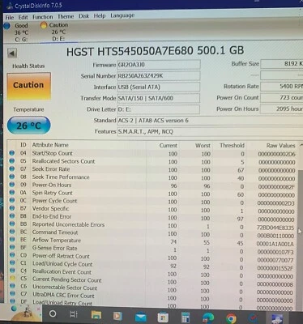The height and width of the screenshot is (324, 303).
Task: Open File Explorer from the taskbar
Action: [x=96, y=315]
